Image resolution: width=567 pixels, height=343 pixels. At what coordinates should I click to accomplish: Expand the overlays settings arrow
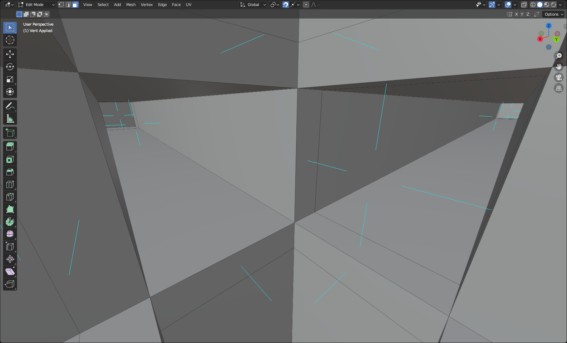[515, 5]
